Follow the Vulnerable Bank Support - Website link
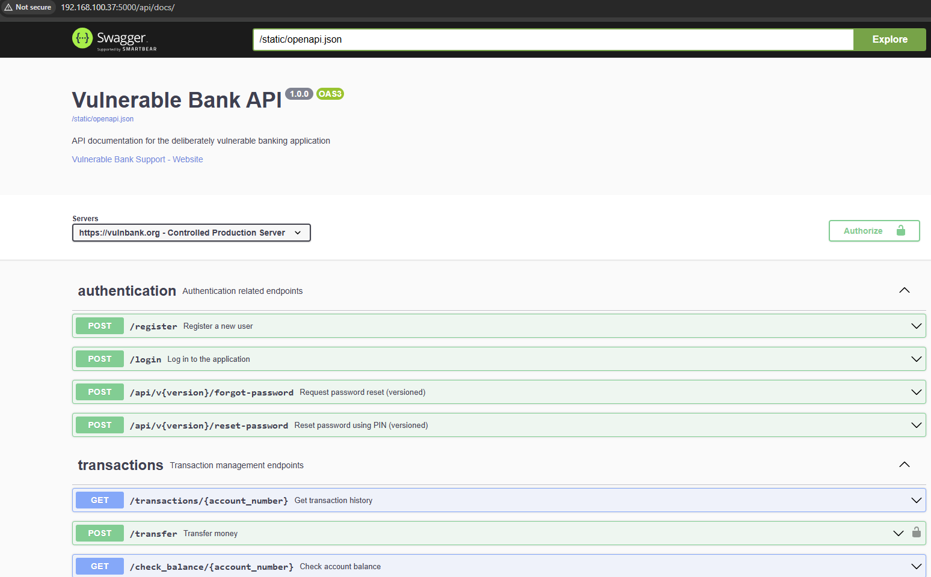Screen dimensions: 931x577 pos(137,159)
